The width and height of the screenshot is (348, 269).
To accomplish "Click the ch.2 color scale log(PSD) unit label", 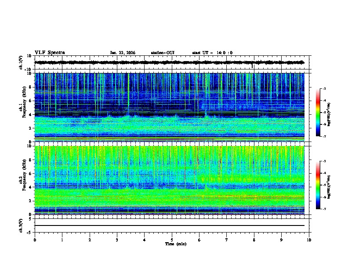I will point(329,187).
